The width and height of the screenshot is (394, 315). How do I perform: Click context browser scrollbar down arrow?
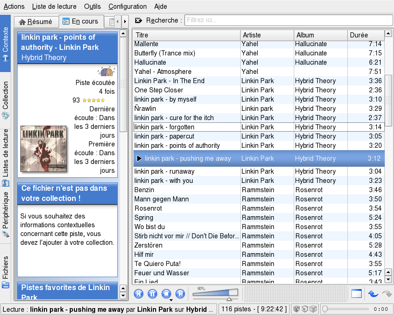[123, 295]
